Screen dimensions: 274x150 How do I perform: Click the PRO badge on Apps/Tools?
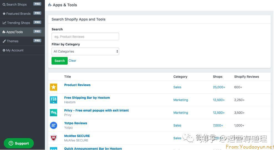click(37, 31)
